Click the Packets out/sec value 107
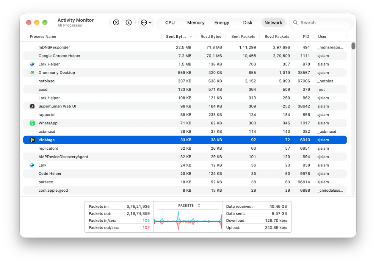 [146, 227]
